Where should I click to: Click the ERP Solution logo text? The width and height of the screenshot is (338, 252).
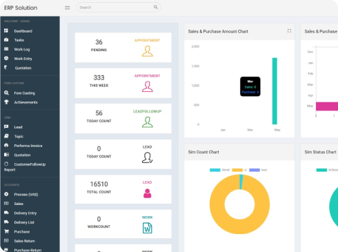(21, 8)
